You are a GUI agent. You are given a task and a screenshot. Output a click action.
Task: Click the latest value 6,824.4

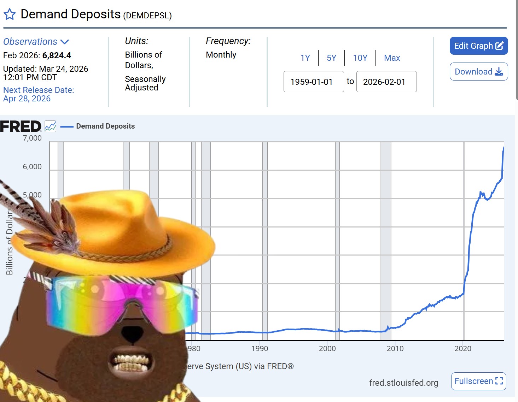[x=57, y=55]
